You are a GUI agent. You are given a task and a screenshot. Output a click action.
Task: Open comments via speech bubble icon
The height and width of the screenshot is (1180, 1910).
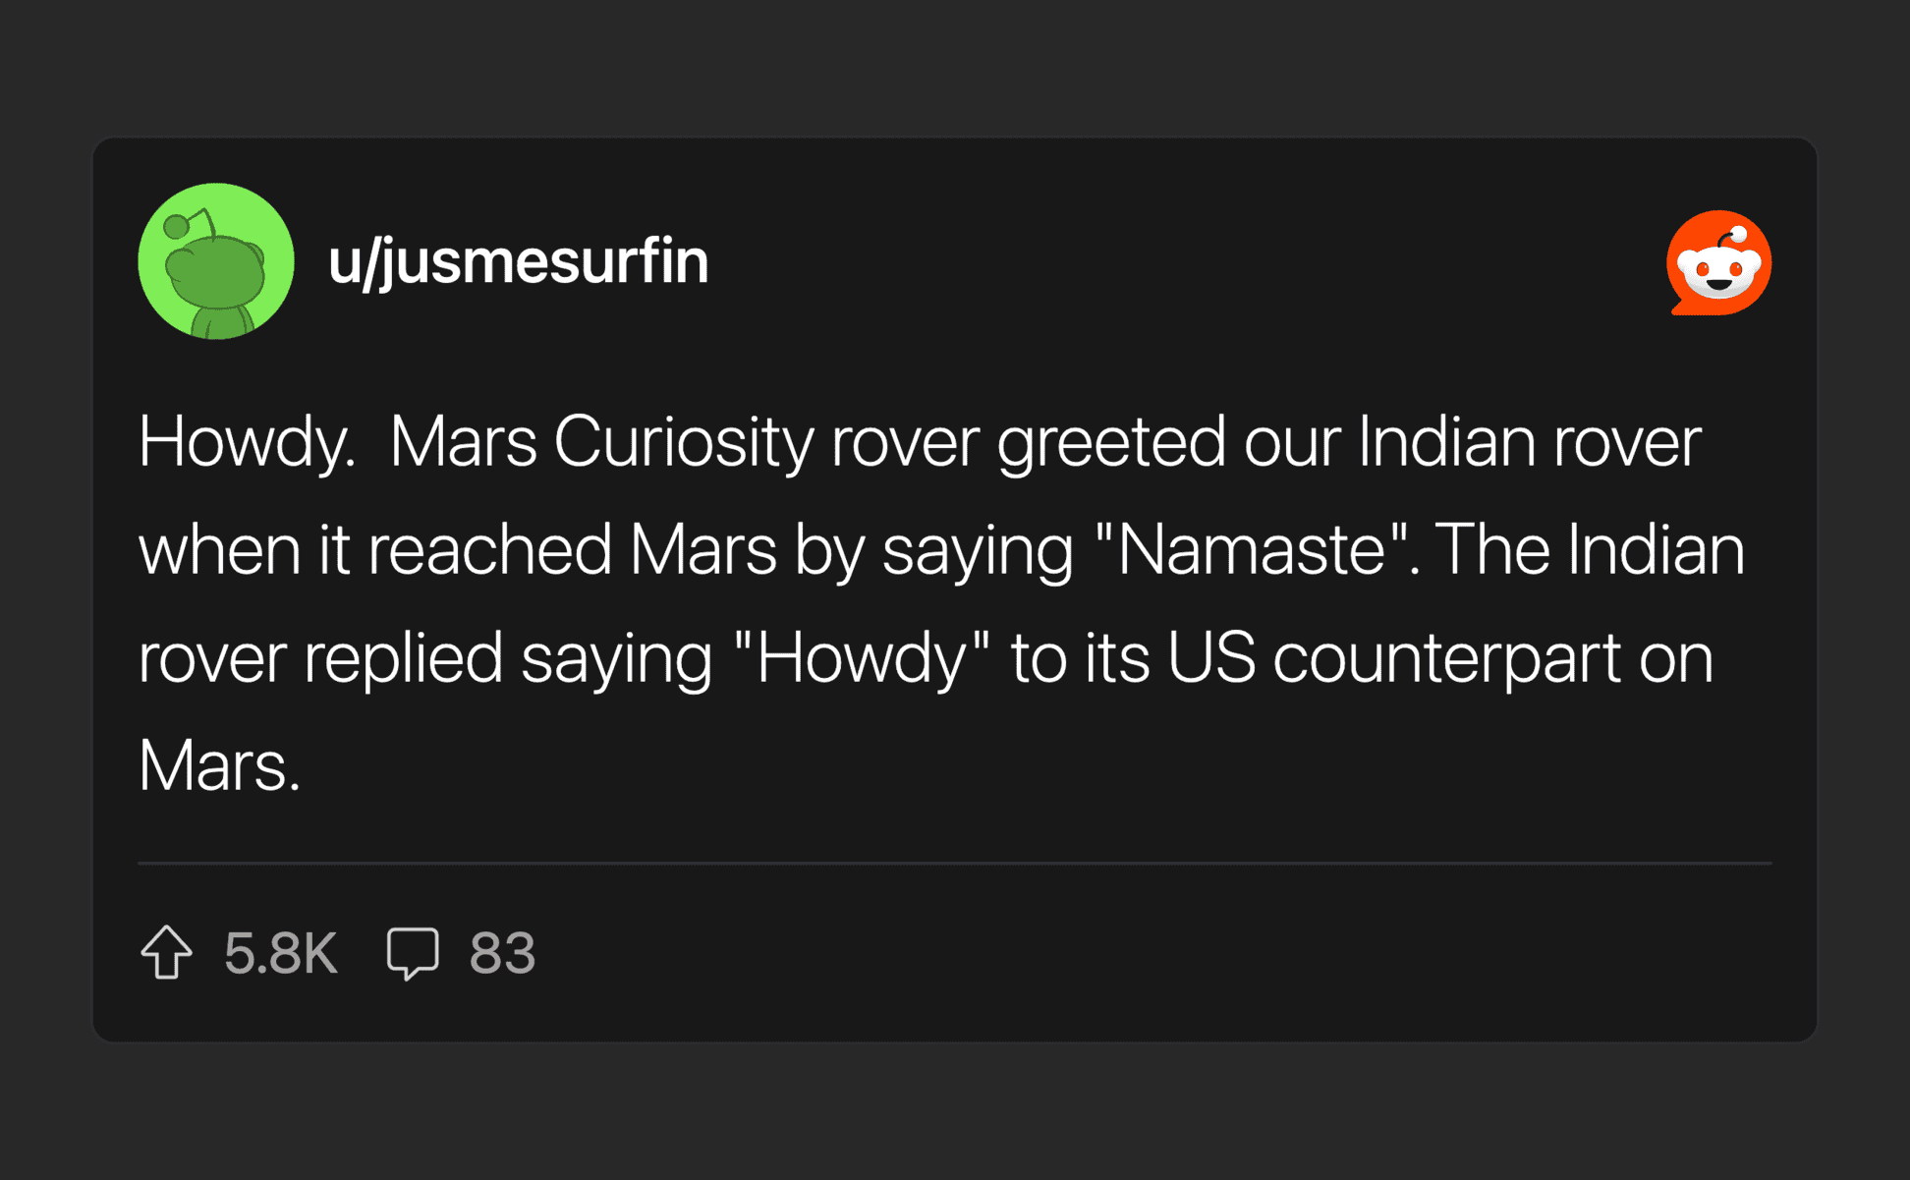pos(413,952)
